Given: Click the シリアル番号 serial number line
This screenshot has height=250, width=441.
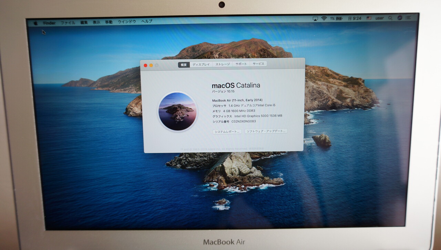Looking at the screenshot, I should (234, 121).
